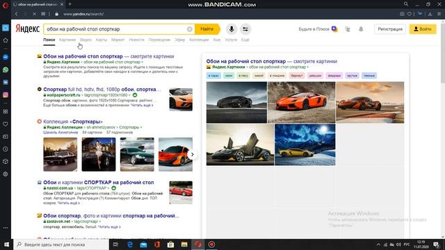Screen dimensions: 445x250
Task: Click the Найти search button
Action: 207,29
